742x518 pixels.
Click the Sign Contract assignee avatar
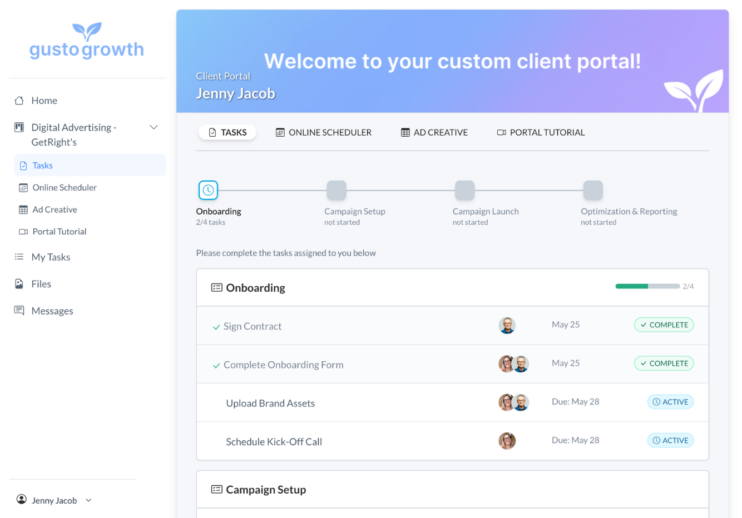[x=507, y=325]
